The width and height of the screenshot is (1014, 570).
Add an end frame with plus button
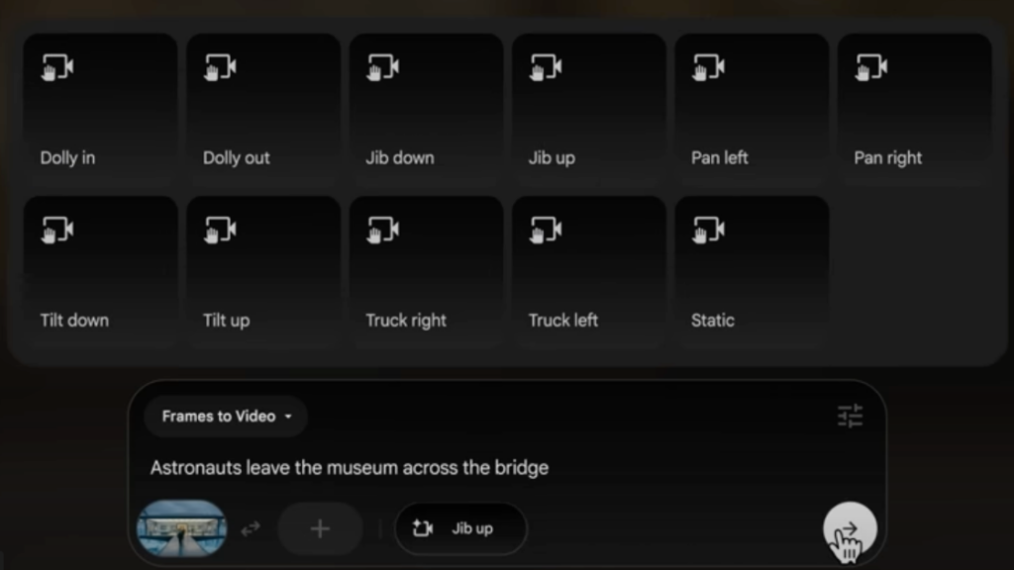pos(320,528)
